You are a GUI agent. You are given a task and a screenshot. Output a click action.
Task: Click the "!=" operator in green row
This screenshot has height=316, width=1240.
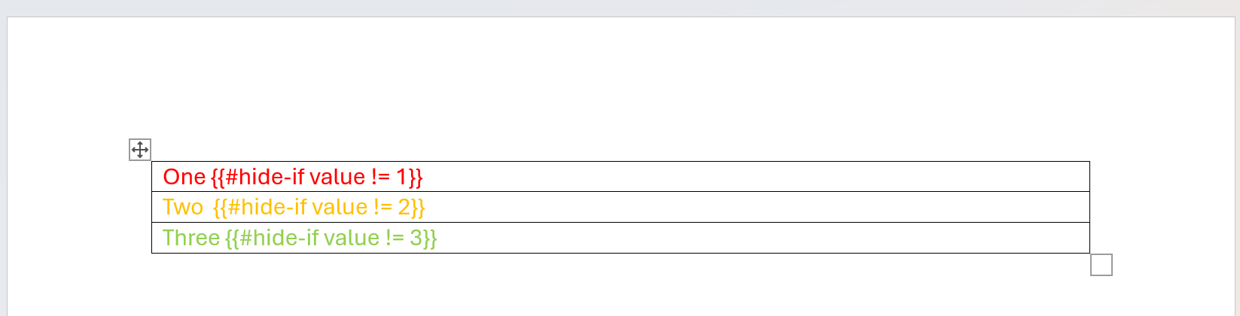[395, 238]
